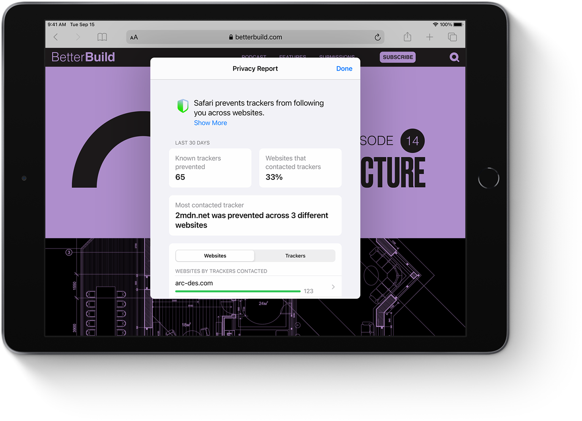
Task: Click the 100% battery percentage text
Action: (x=446, y=24)
